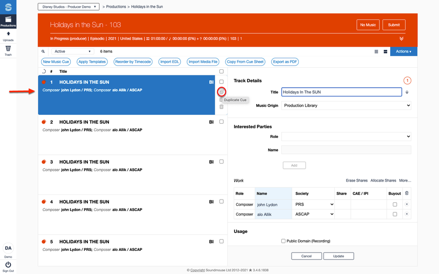Open ASCAP society dropdown for alo Allik
The image size is (439, 274).
click(x=313, y=214)
